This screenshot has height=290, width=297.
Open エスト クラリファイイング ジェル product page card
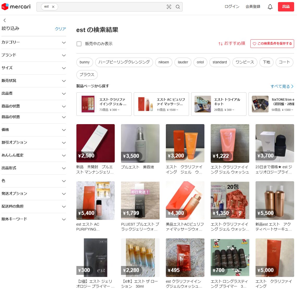(x=104, y=104)
